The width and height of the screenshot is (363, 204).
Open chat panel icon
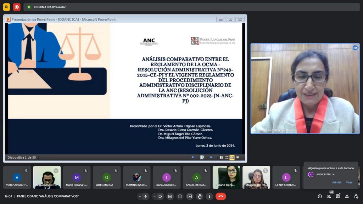[x=338, y=196]
